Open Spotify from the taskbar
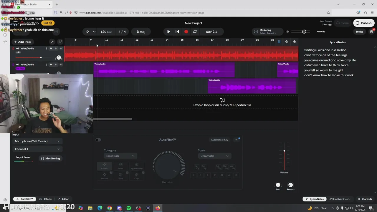 click(129, 208)
